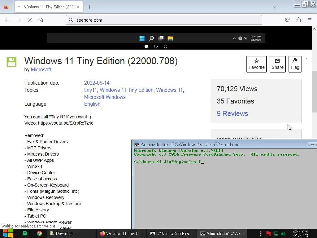
Task: Click the Start icon in screenshot thumbnail
Action: click(142, 38)
